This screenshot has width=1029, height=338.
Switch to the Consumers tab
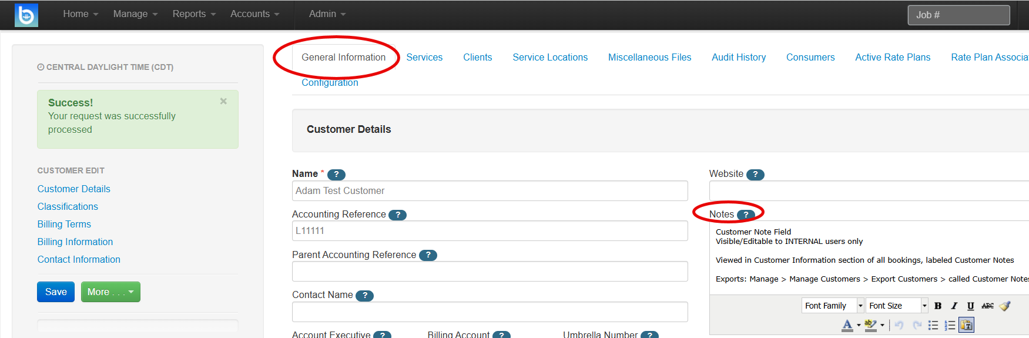click(810, 58)
